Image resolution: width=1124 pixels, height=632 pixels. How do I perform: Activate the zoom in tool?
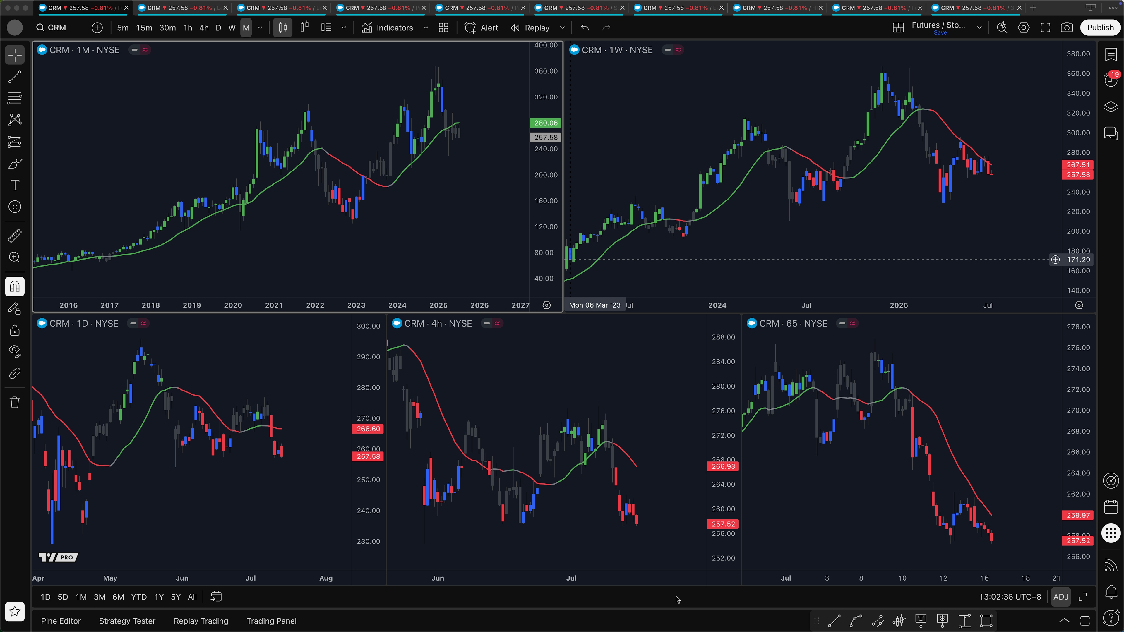(x=15, y=257)
